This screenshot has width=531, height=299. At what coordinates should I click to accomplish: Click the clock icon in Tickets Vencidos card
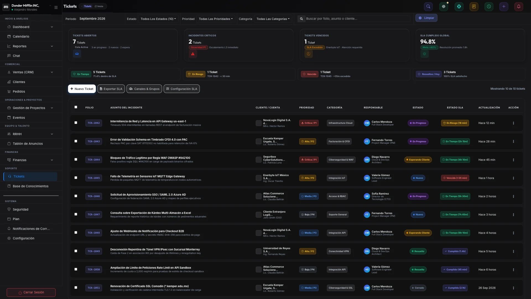click(x=309, y=54)
